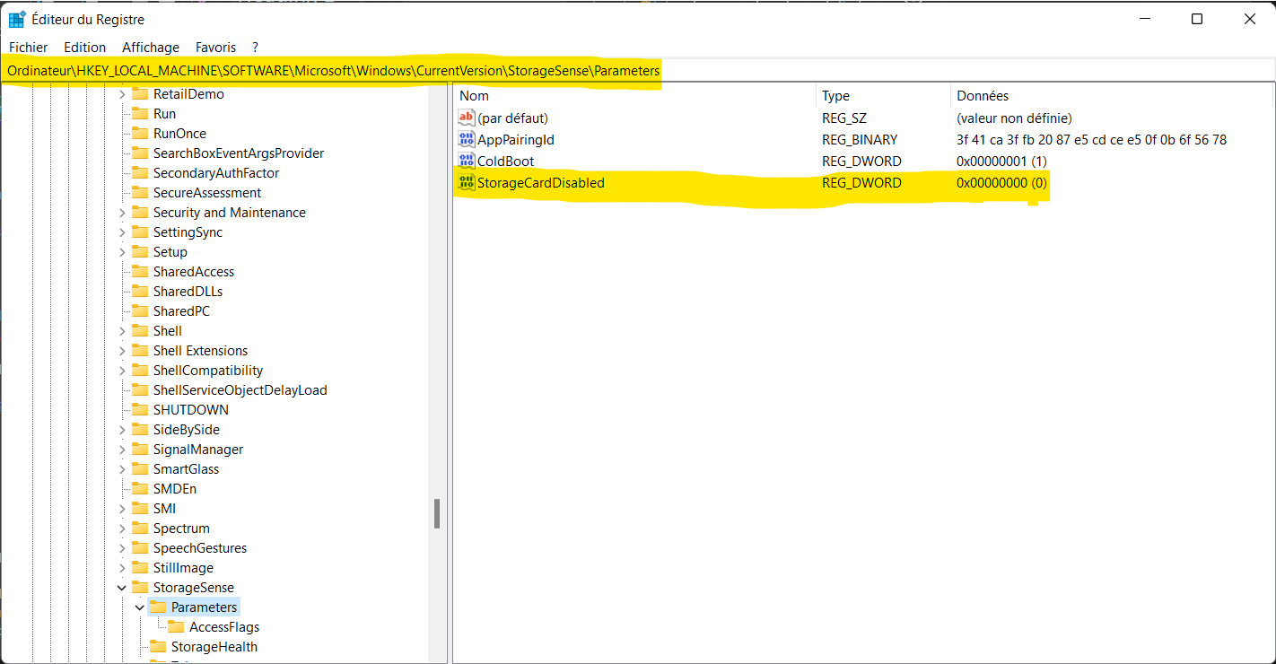Select the AppPairingId binary value icon
Viewport: 1276px width, 664px height.
coord(467,139)
